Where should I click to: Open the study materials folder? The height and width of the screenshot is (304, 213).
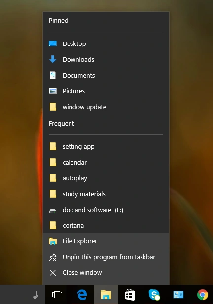tap(106, 194)
